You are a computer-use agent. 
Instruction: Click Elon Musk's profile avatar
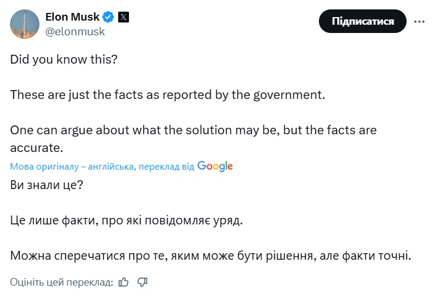tap(25, 24)
